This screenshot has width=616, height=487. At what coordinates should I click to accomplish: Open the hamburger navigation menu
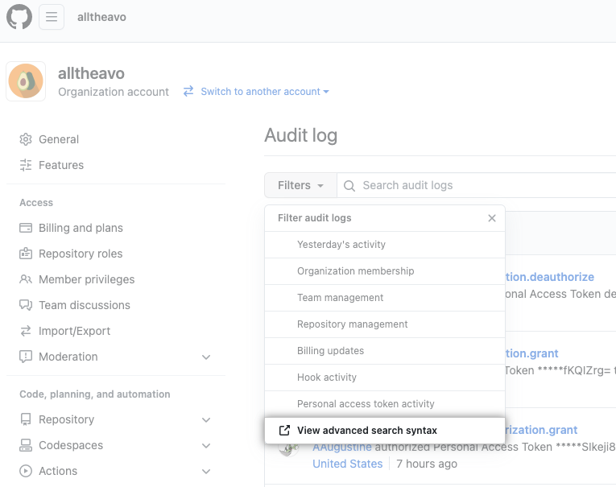(x=52, y=17)
